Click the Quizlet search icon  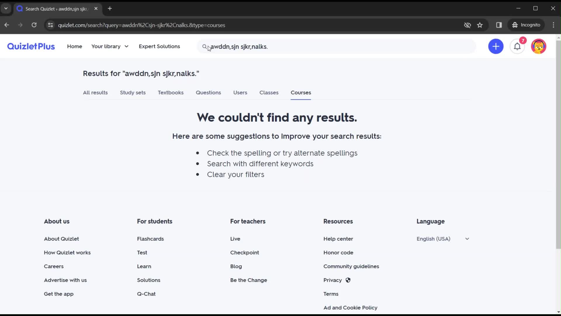[205, 46]
